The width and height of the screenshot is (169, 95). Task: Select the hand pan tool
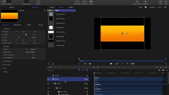coord(90,64)
